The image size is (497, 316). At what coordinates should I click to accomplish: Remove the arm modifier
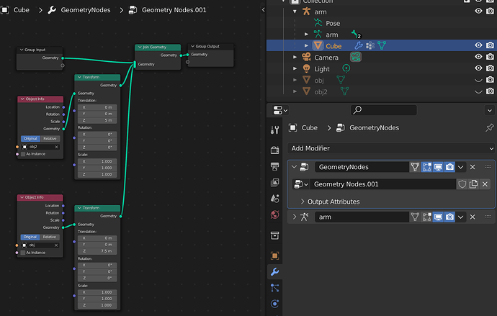pyautogui.click(x=473, y=217)
